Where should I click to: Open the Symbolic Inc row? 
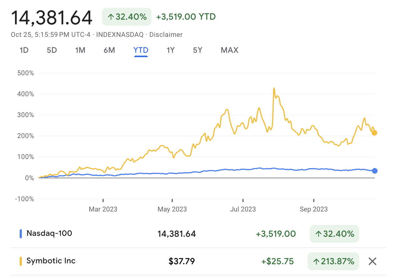198,261
